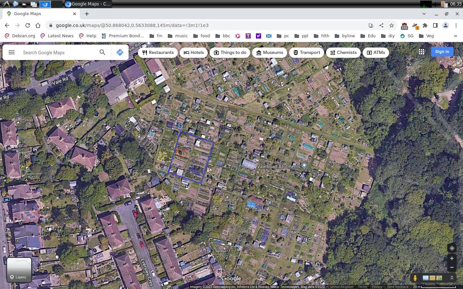The image size is (463, 289).
Task: Open the extension showing badge 166
Action: click(404, 26)
